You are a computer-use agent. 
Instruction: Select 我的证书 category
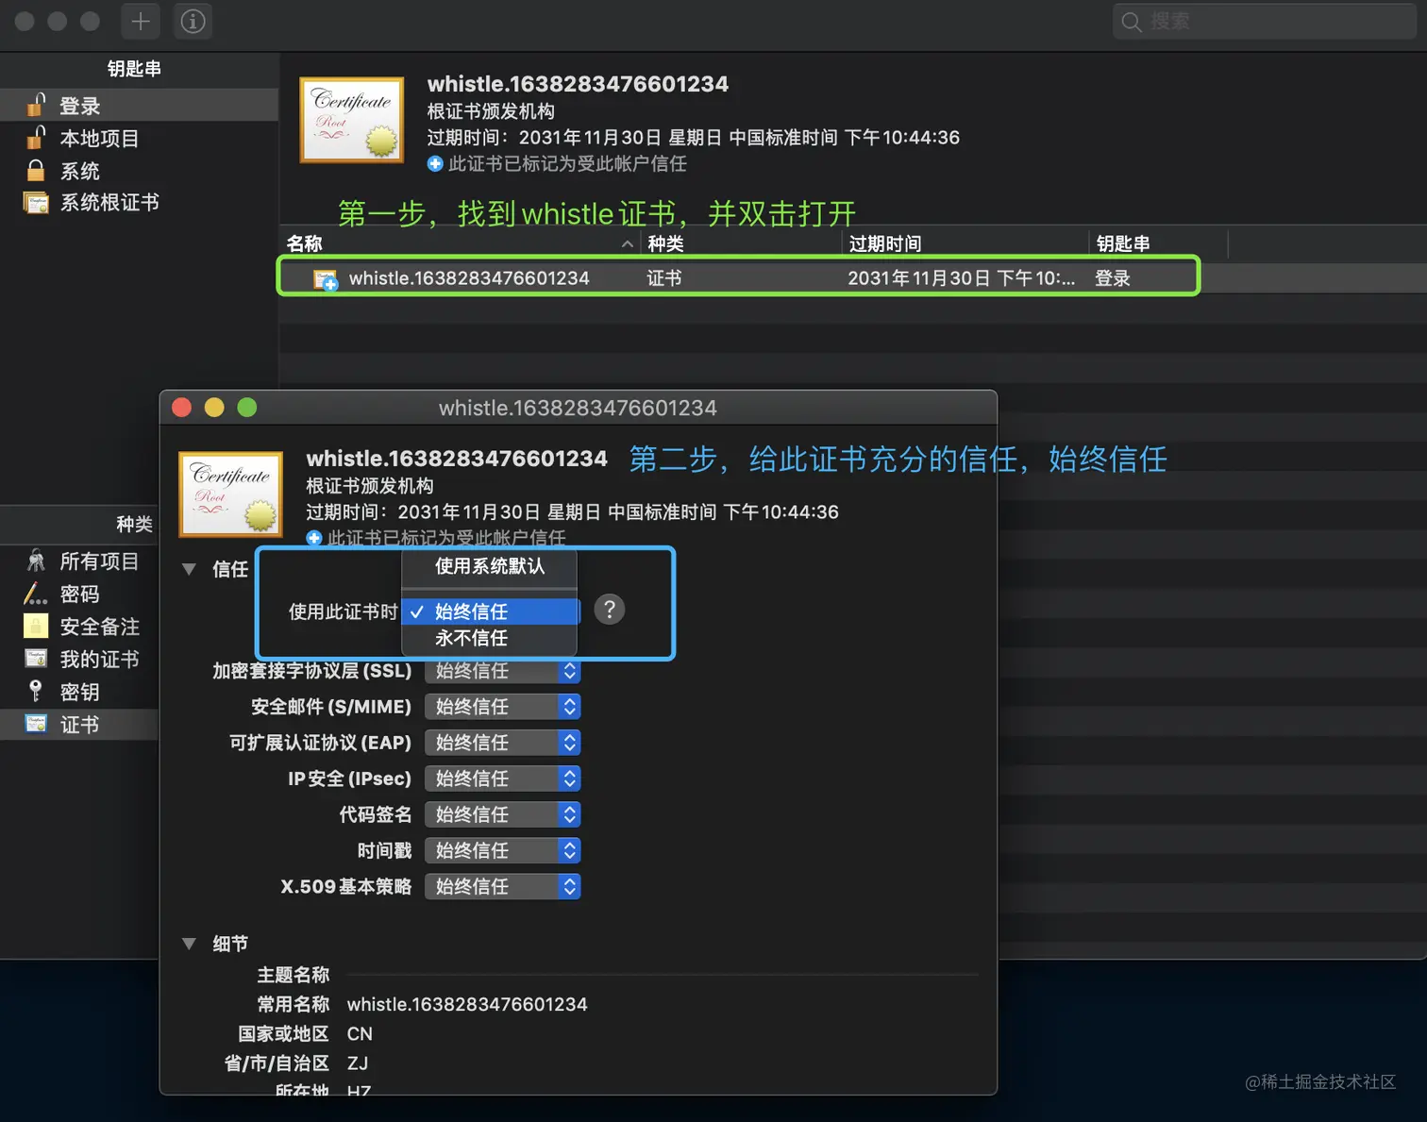[79, 659]
